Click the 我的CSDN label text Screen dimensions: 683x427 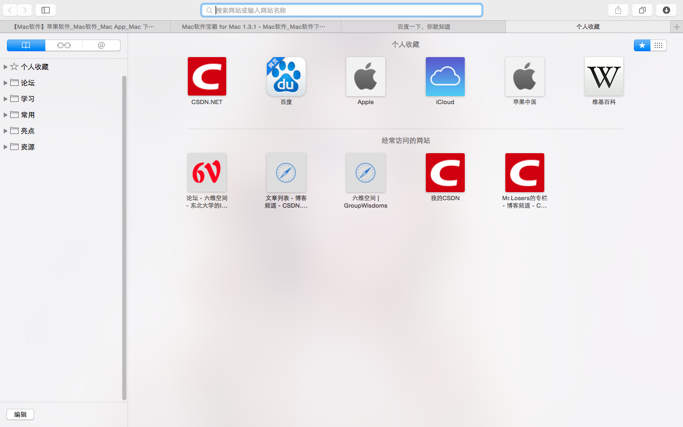[x=445, y=198]
